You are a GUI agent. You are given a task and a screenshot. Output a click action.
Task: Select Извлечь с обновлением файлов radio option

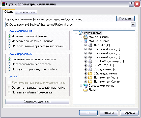coord(9,41)
